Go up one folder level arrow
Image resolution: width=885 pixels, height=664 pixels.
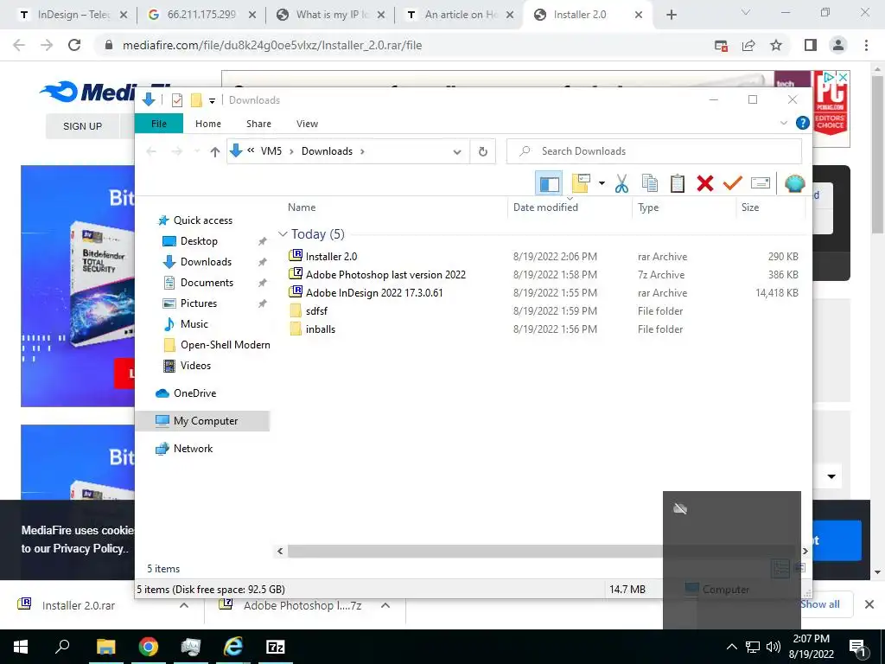pyautogui.click(x=214, y=151)
